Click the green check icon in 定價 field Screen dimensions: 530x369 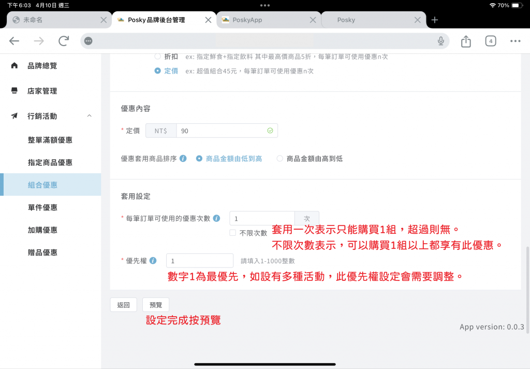click(x=270, y=131)
